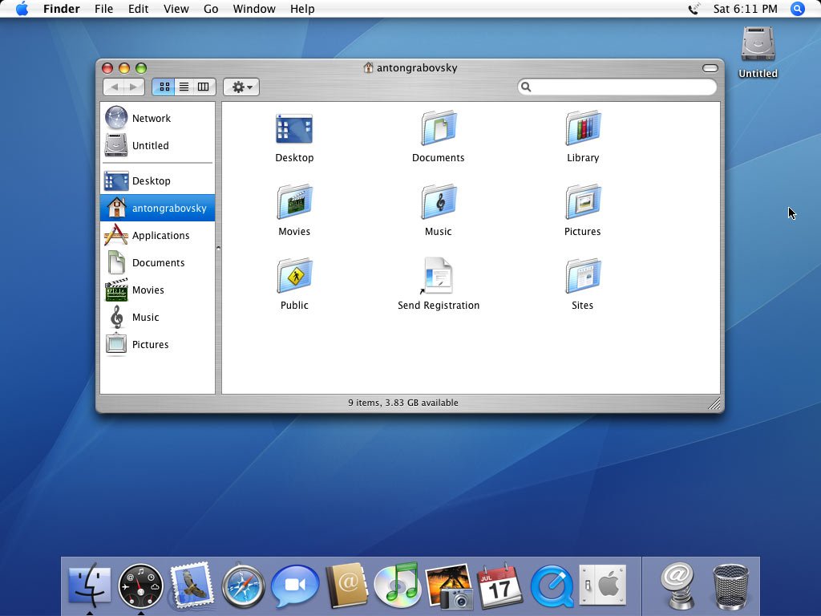821x616 pixels.
Task: Open the Apple menu
Action: coord(22,9)
